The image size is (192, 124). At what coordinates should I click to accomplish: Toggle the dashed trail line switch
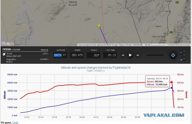[x=183, y=55]
